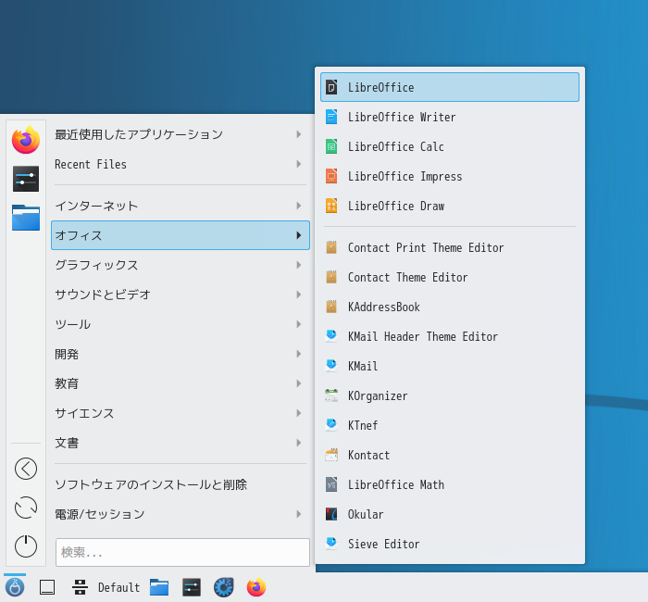The image size is (648, 602).
Task: Launch LibreOffice Calc from the submenu
Action: (450, 146)
